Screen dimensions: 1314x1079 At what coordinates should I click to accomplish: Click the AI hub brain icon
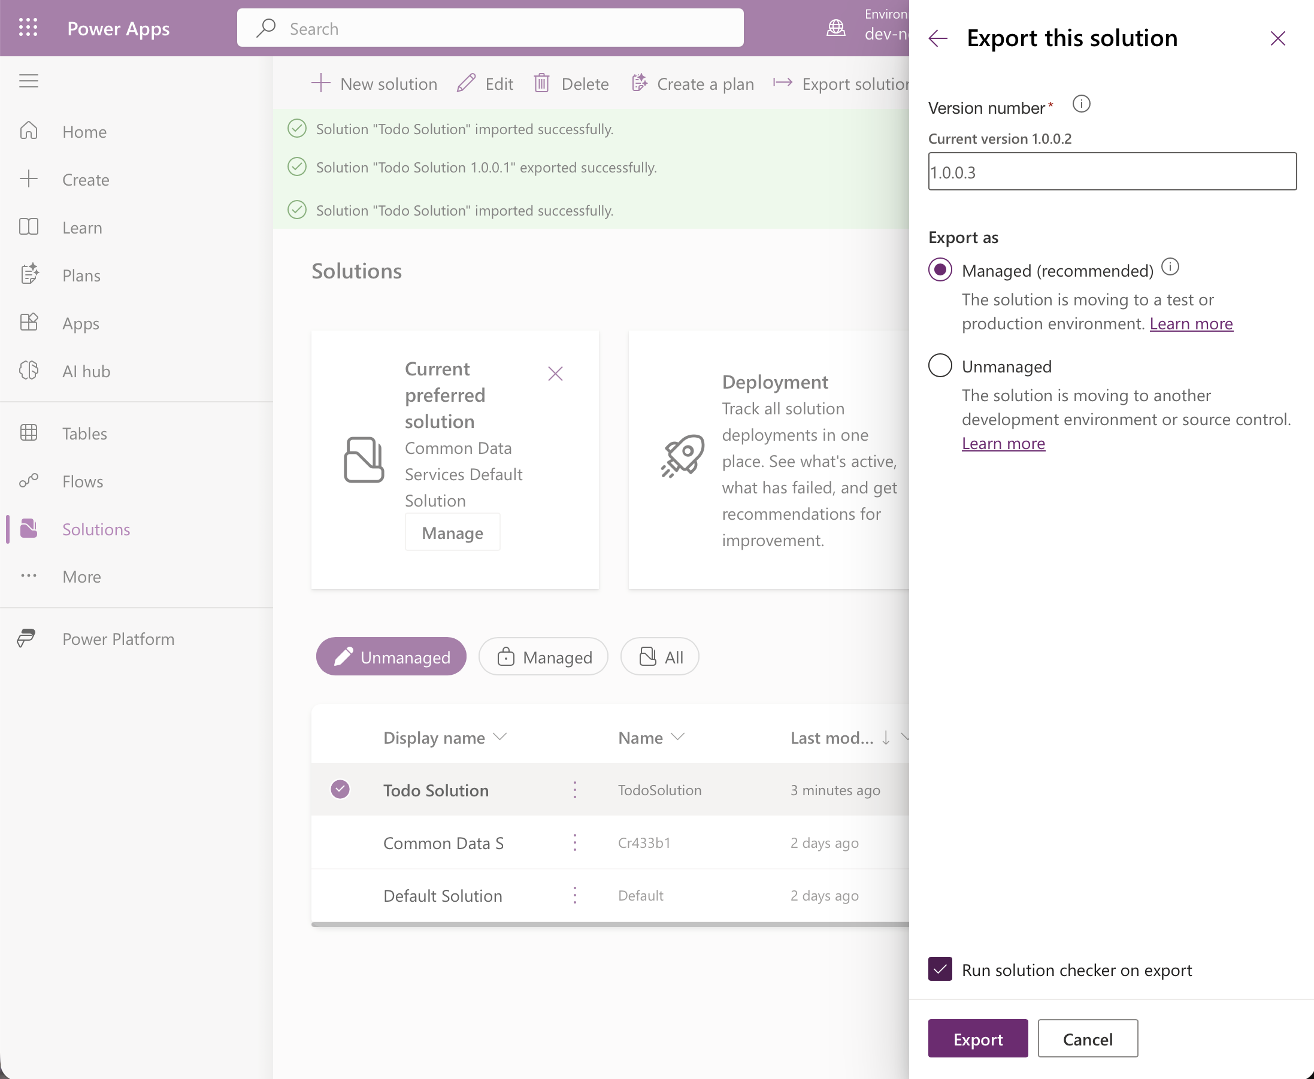29,371
